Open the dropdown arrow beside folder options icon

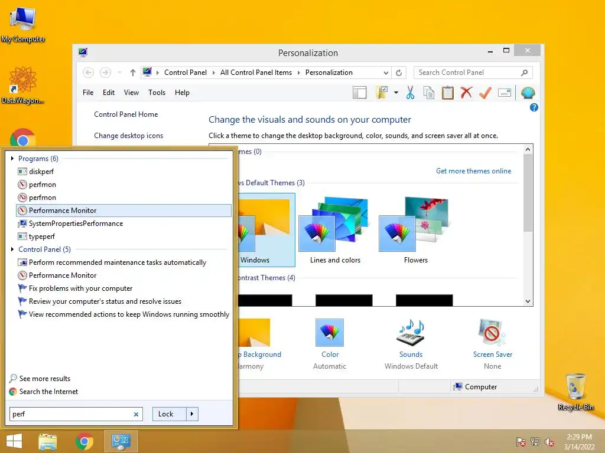coord(396,93)
